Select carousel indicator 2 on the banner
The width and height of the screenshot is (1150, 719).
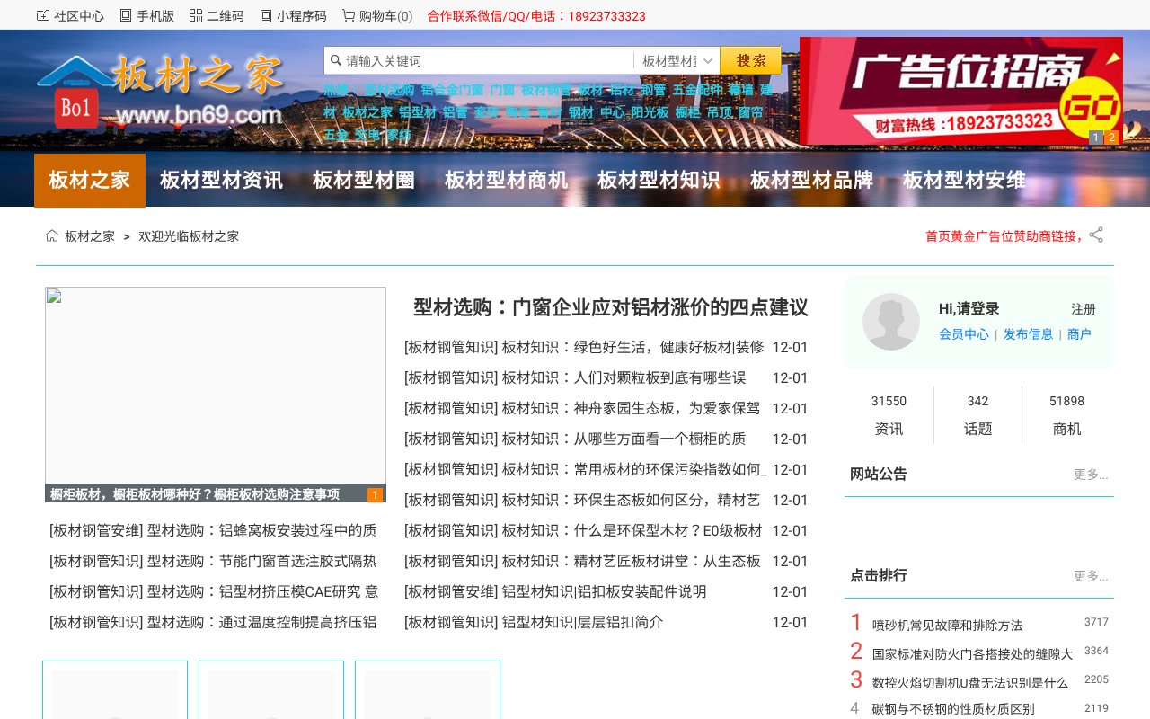click(x=1111, y=138)
